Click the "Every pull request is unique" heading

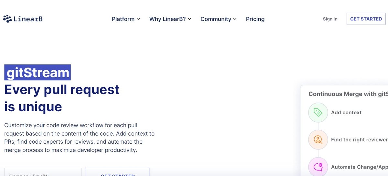pyautogui.click(x=61, y=98)
